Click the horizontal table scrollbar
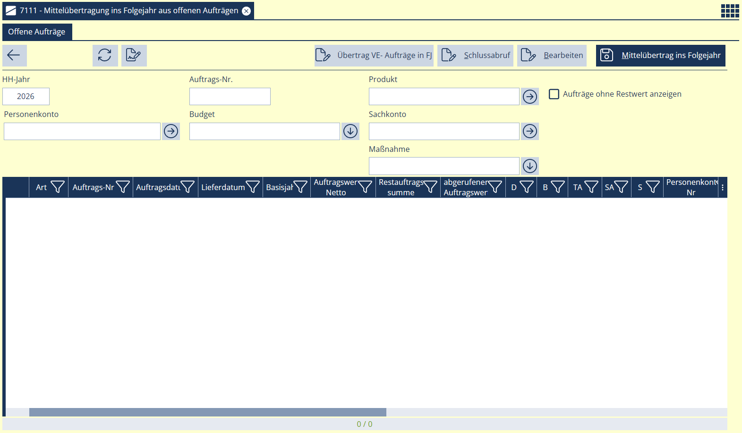 pyautogui.click(x=208, y=412)
